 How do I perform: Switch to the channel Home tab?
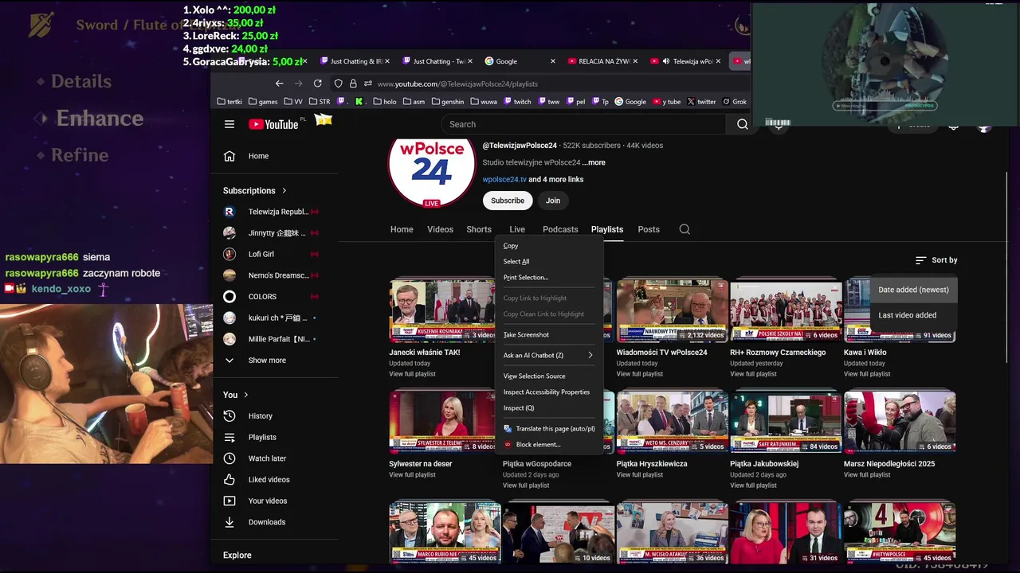pyautogui.click(x=402, y=229)
